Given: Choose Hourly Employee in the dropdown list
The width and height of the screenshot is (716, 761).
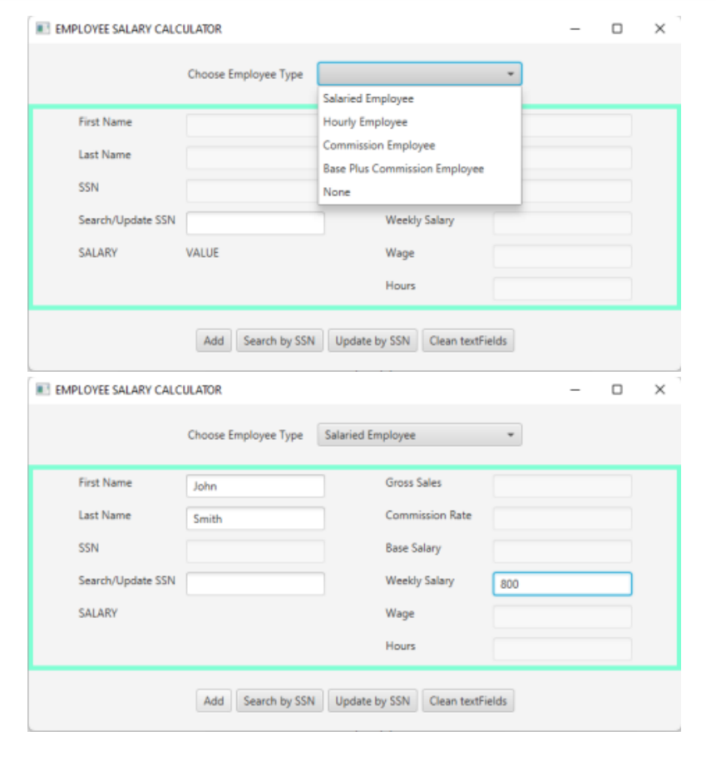Looking at the screenshot, I should pos(419,121).
